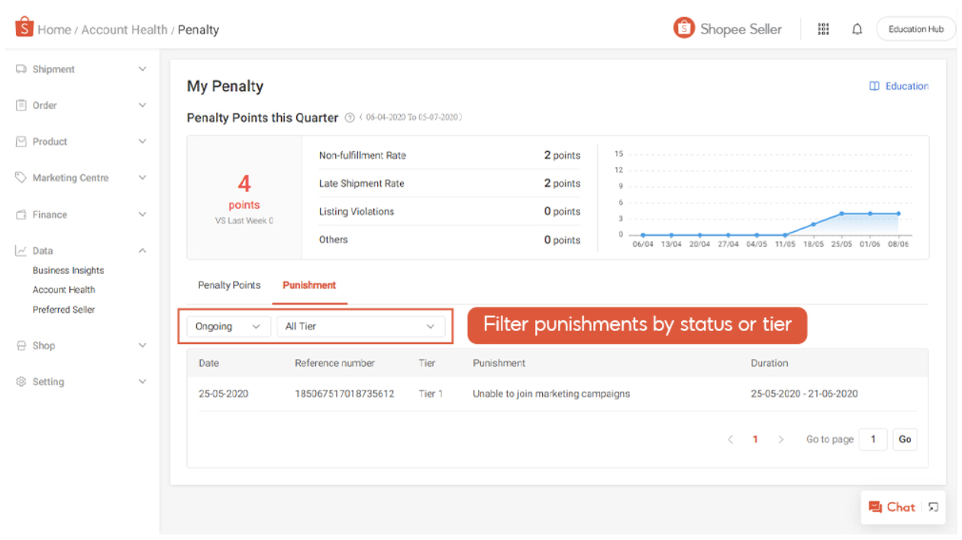Click the notification bell icon
The image size is (962, 540).
[857, 28]
